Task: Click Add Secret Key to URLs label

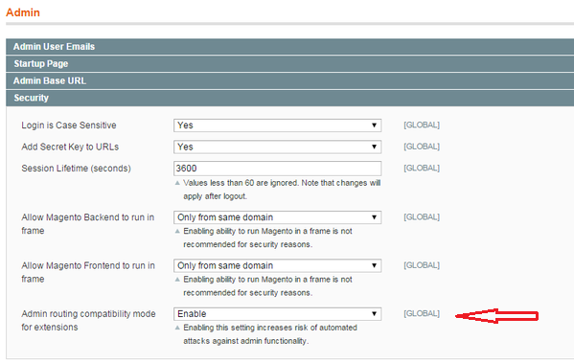Action: click(x=70, y=147)
